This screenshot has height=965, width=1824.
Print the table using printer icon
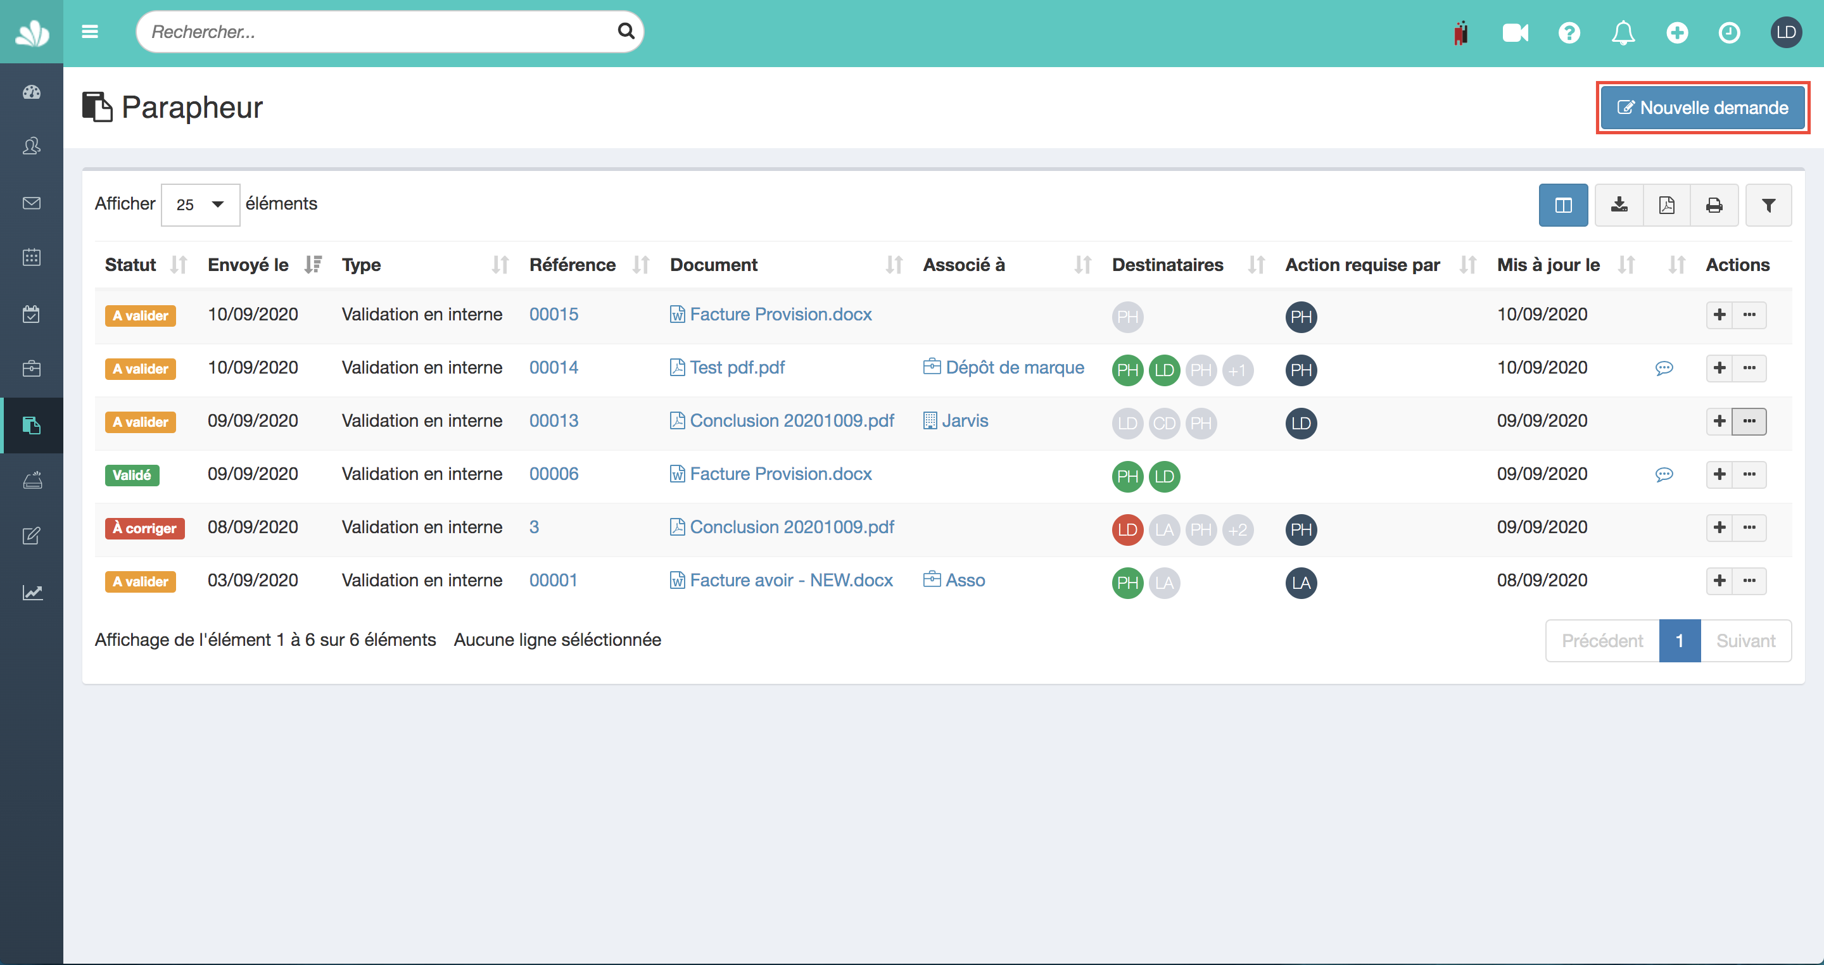click(x=1714, y=205)
